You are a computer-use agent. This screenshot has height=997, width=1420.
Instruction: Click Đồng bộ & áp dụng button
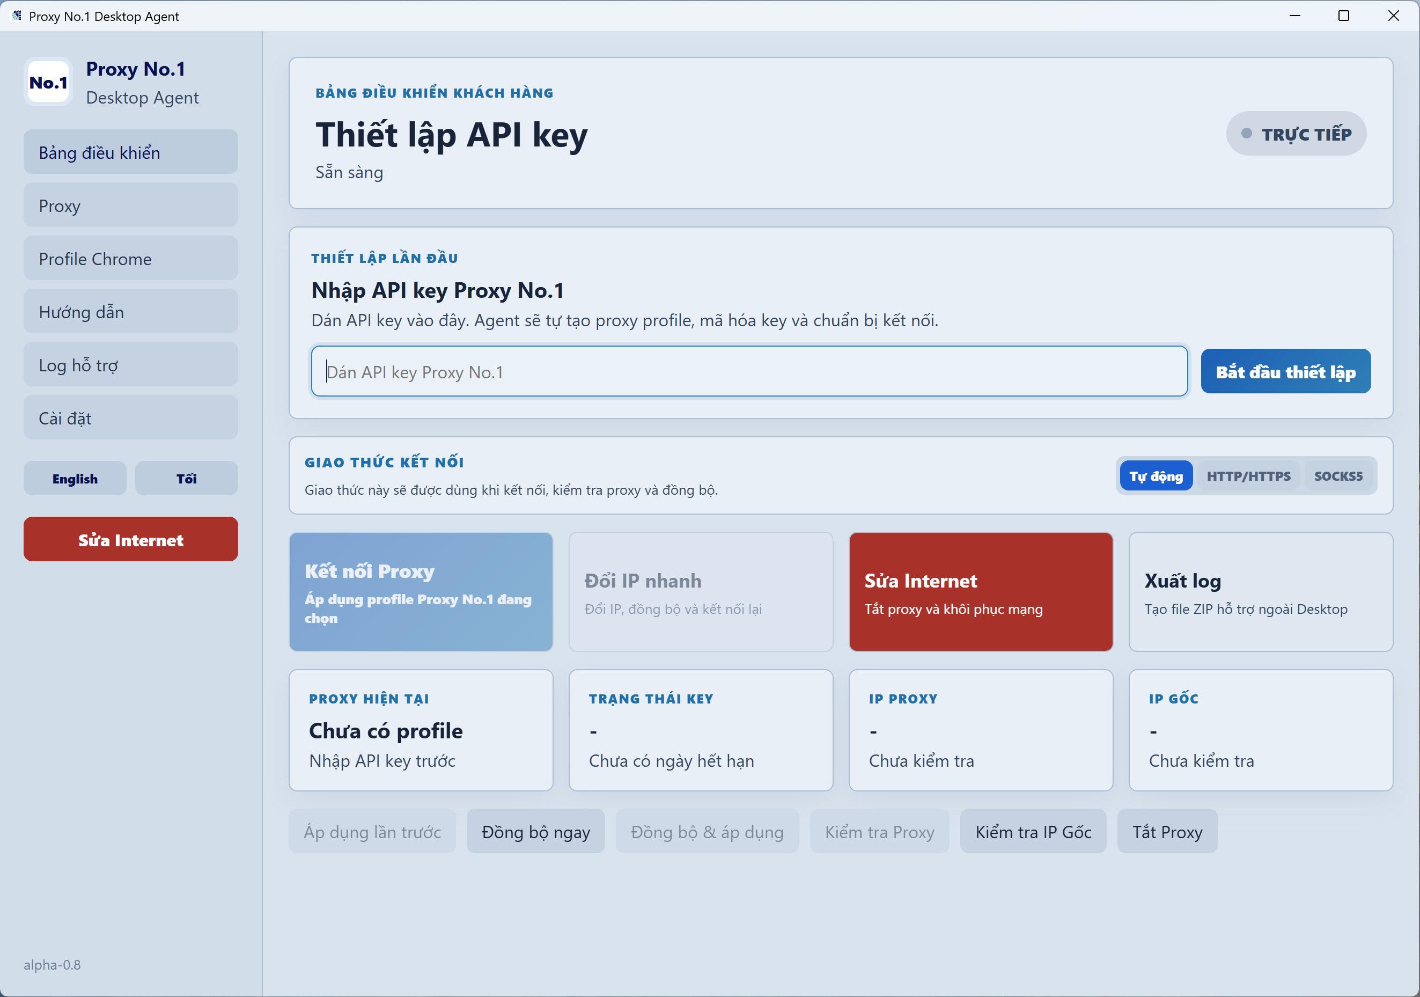(707, 832)
